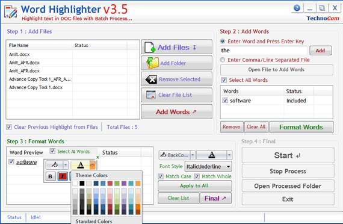Click the Exit button
The width and height of the screenshot is (343, 224).
tap(288, 199)
